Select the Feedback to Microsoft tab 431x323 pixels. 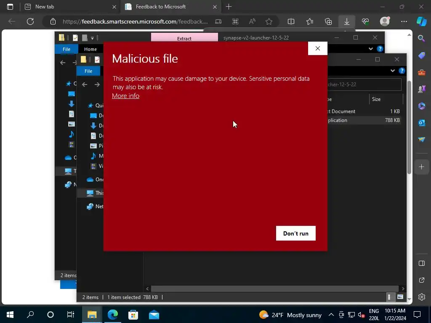(x=170, y=7)
